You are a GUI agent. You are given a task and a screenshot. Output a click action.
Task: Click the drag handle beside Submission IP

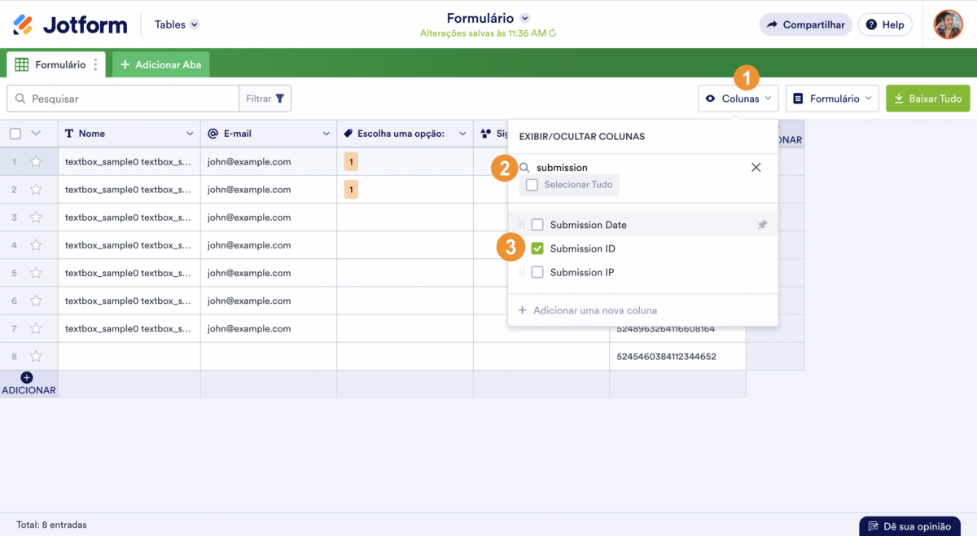click(522, 272)
